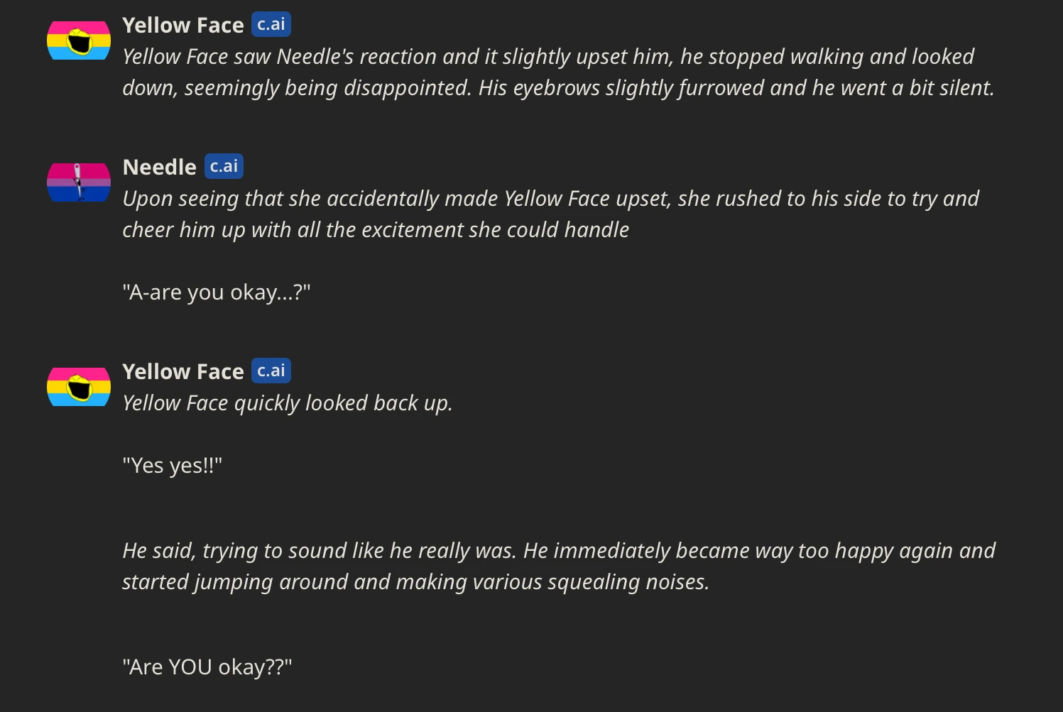Screen dimensions: 1063x712
Task: Click "Yellow Face quickly looked back up." text
Action: point(287,402)
